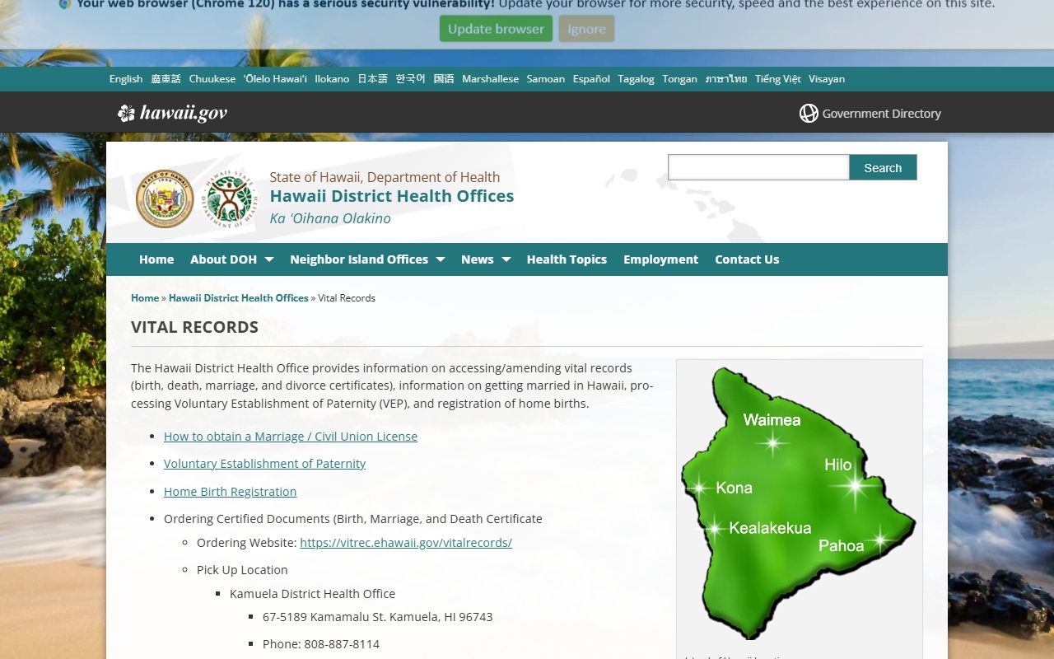Dismiss warning with Ignore button
Image resolution: width=1054 pixels, height=659 pixels.
[x=586, y=29]
